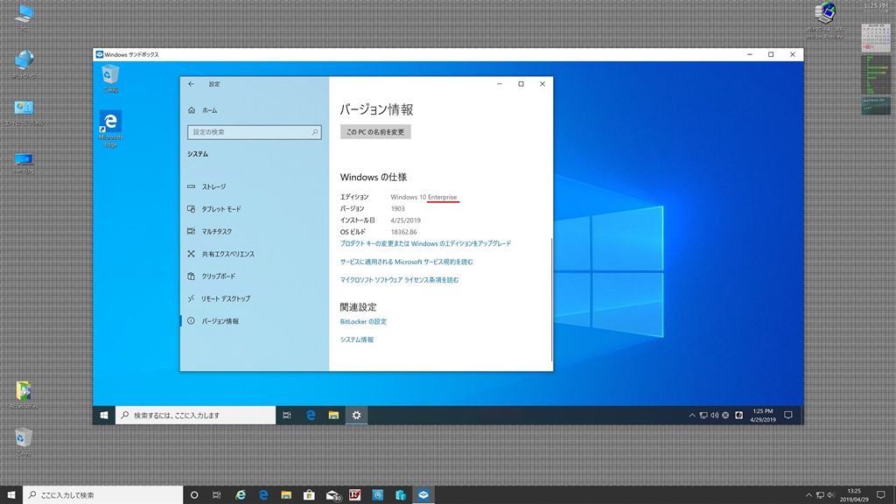Open システム情報 link
This screenshot has height=504, width=896.
(357, 339)
